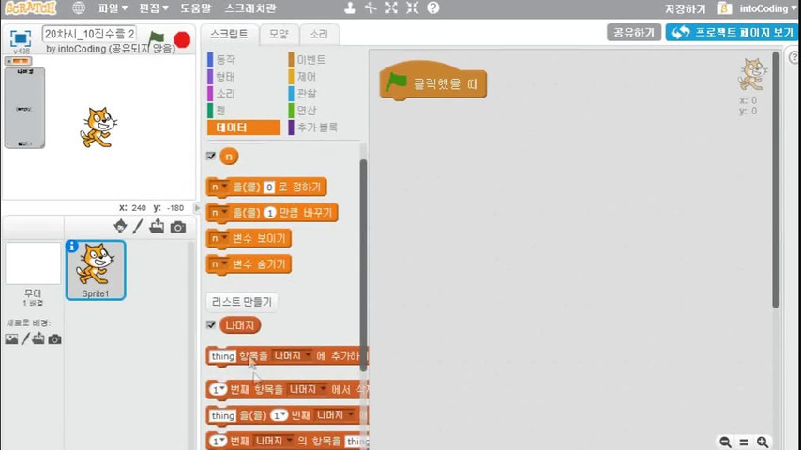Viewport: 801px width, 450px height.
Task: Toggle the 나머지 list checkbox
Action: click(x=211, y=325)
